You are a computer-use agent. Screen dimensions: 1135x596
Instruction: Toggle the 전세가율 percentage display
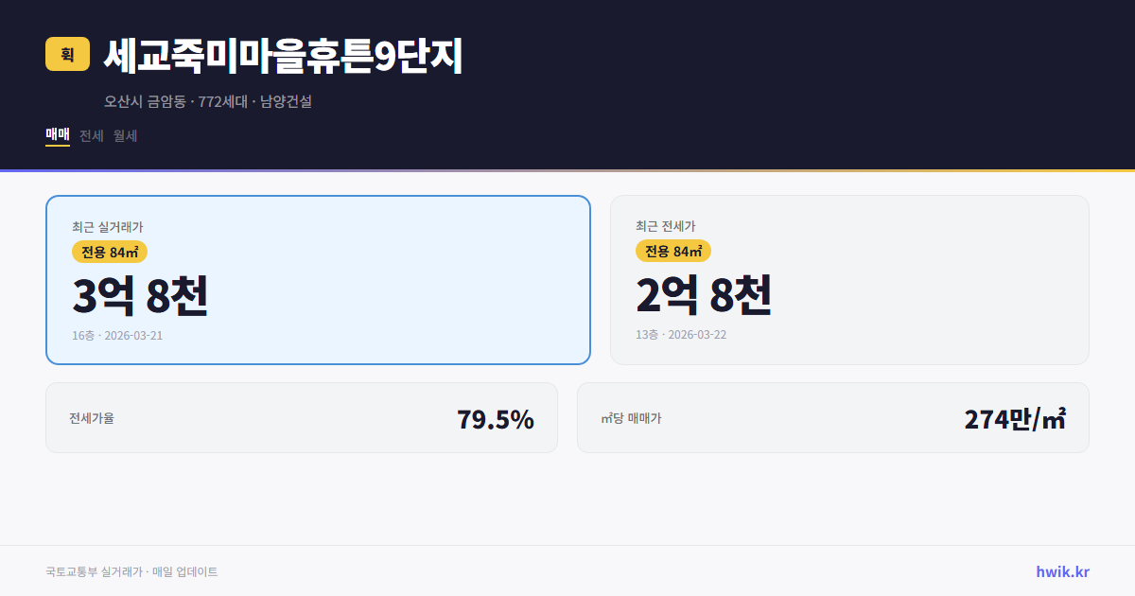pyautogui.click(x=495, y=417)
